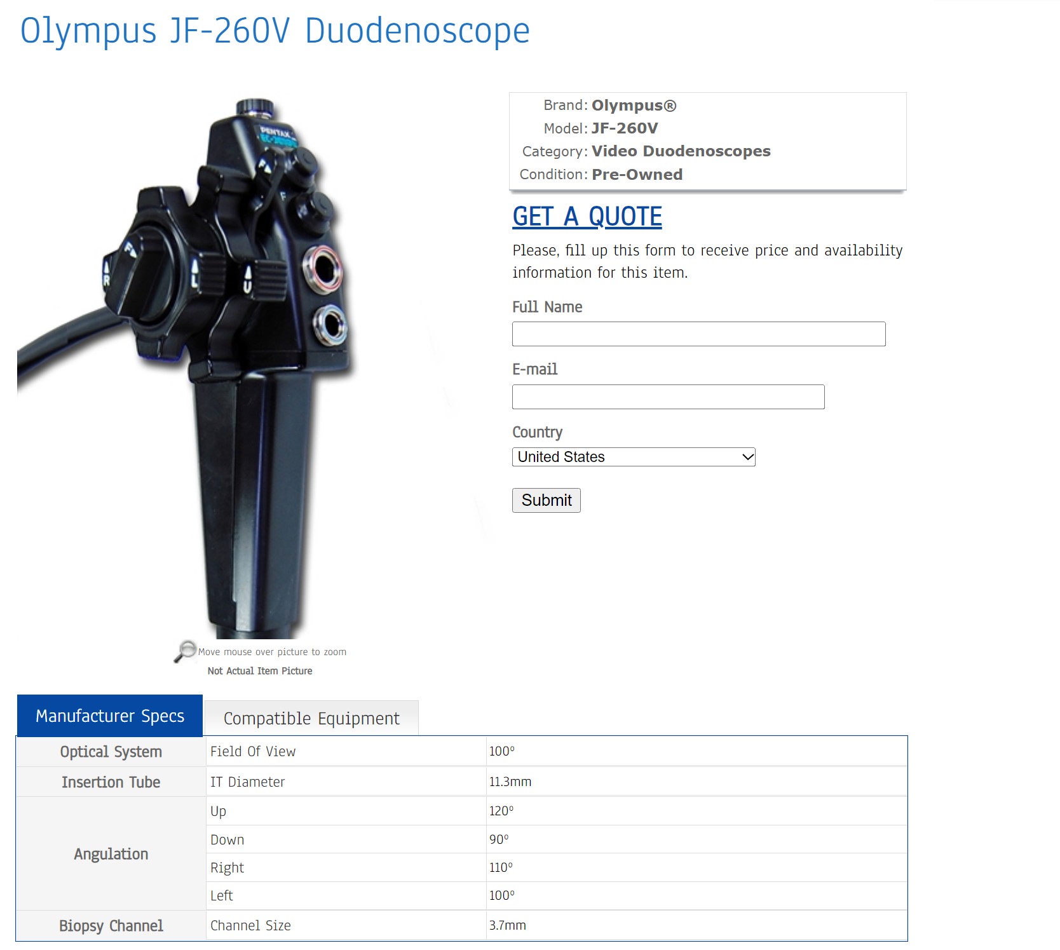Click the Model value JF-260V
Screen dimensions: 1060x950
click(625, 128)
